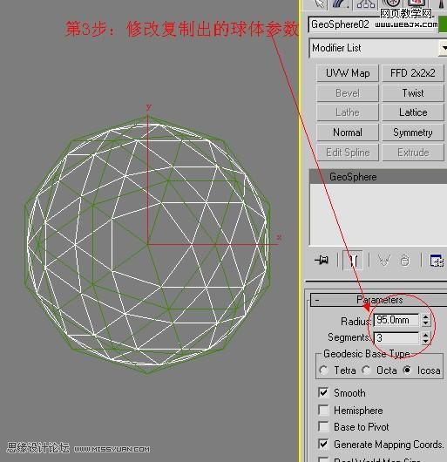Screen dimensions: 447x462
Task: Open the Display panel tab
Action: tap(416, 3)
